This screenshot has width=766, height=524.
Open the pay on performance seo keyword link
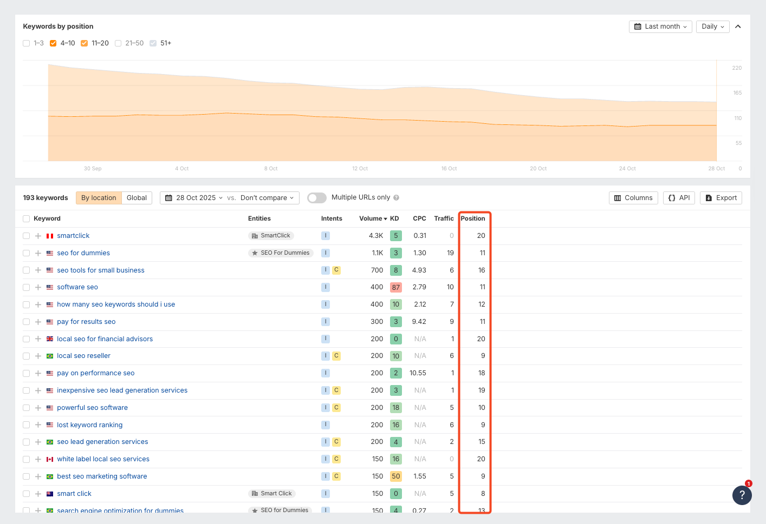(x=96, y=373)
